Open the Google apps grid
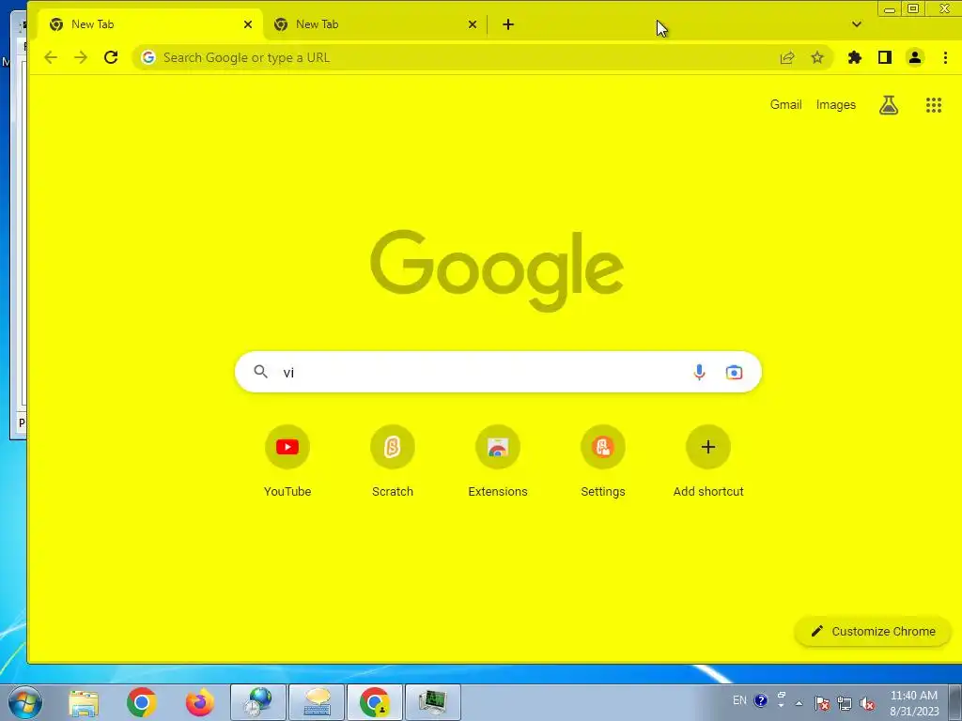962x721 pixels. (934, 105)
